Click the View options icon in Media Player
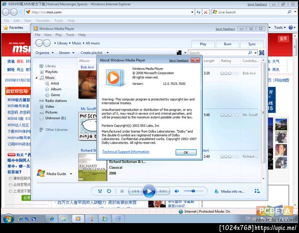299x233 pixels. tap(179, 53)
